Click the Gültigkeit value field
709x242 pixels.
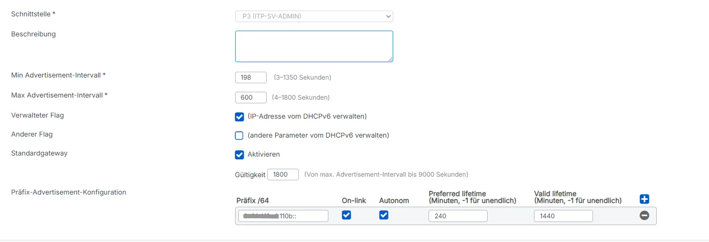pyautogui.click(x=283, y=174)
